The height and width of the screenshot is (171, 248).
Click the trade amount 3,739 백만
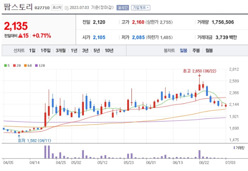226,38
